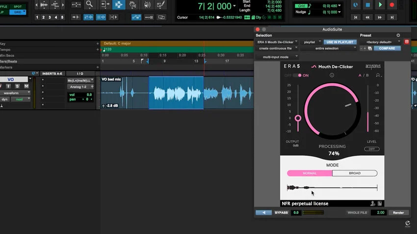Switch A / B comparison in ERA 5
Viewport: 417px width, 234px height.
[x=364, y=75]
